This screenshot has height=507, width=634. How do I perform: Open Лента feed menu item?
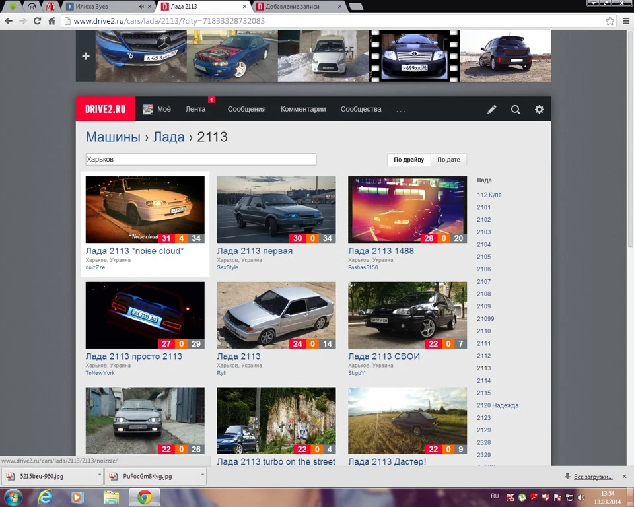click(x=195, y=109)
